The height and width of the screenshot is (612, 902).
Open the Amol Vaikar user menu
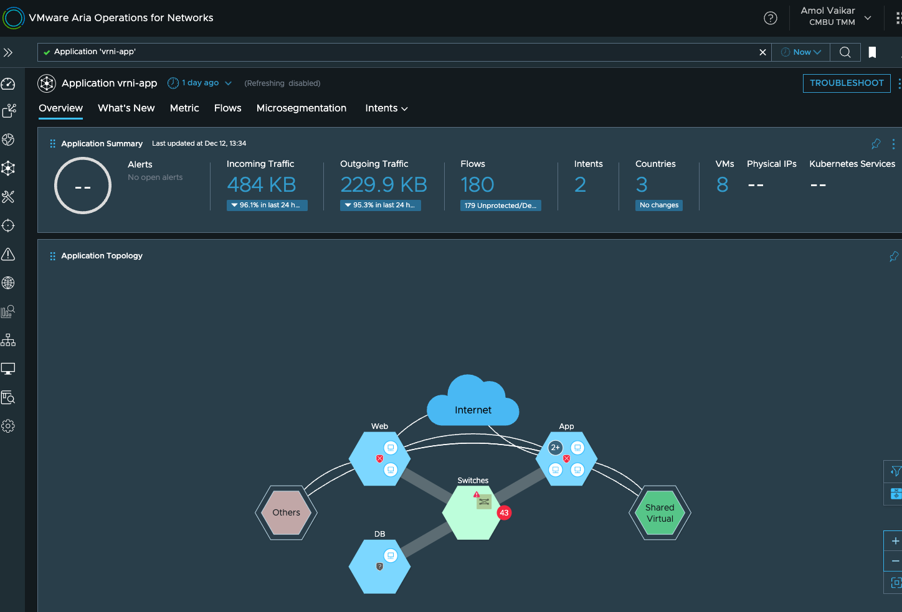836,16
